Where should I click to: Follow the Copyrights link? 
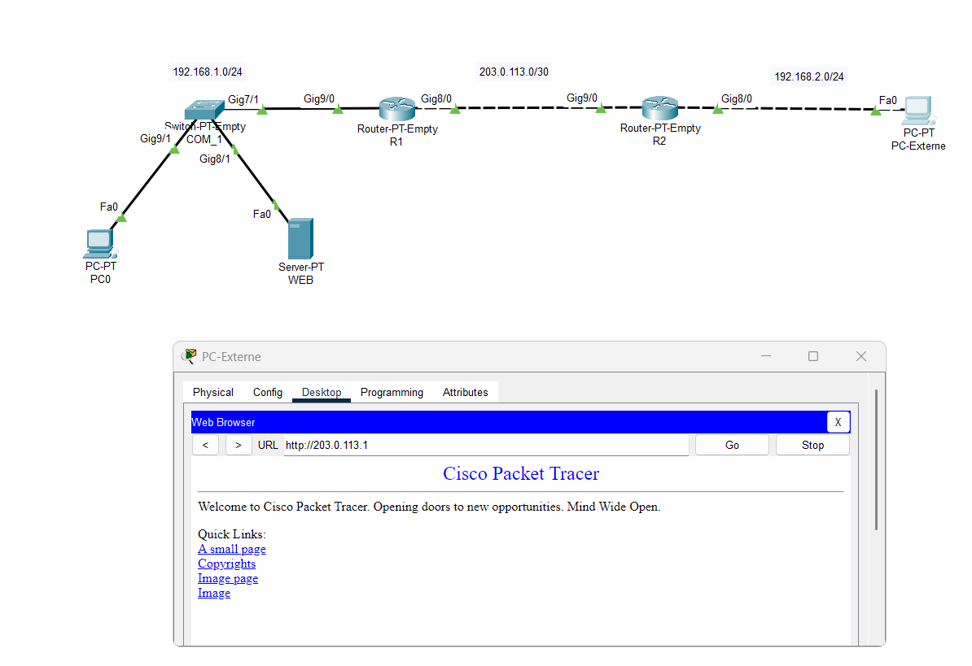226,564
